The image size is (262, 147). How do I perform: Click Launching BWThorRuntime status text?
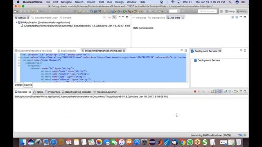211,135
